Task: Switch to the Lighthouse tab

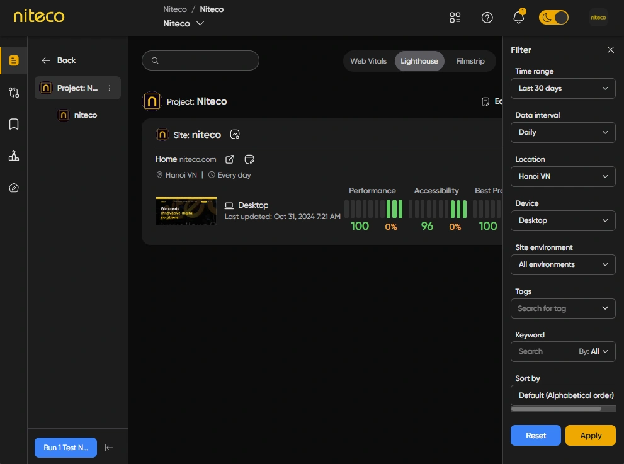Action: click(419, 61)
